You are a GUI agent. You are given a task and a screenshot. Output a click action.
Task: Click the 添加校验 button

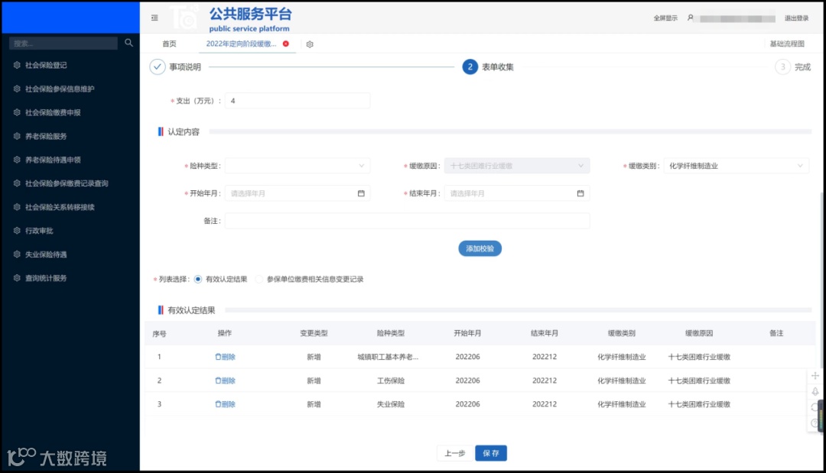pyautogui.click(x=480, y=248)
